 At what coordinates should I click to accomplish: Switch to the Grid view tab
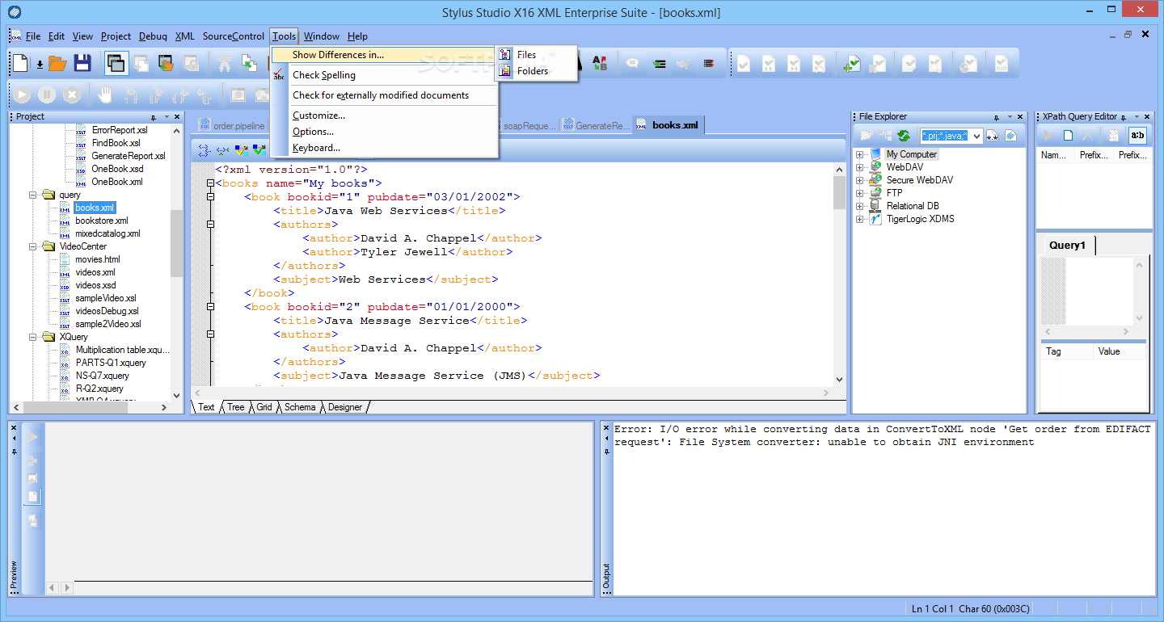point(264,407)
